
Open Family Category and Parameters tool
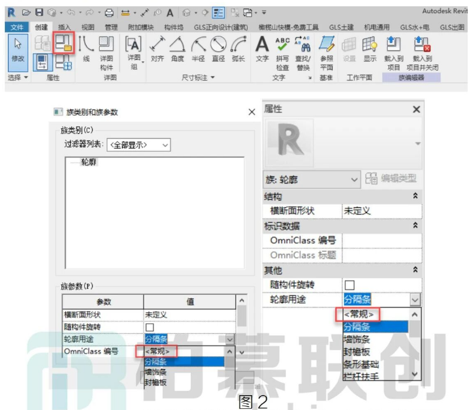click(64, 43)
